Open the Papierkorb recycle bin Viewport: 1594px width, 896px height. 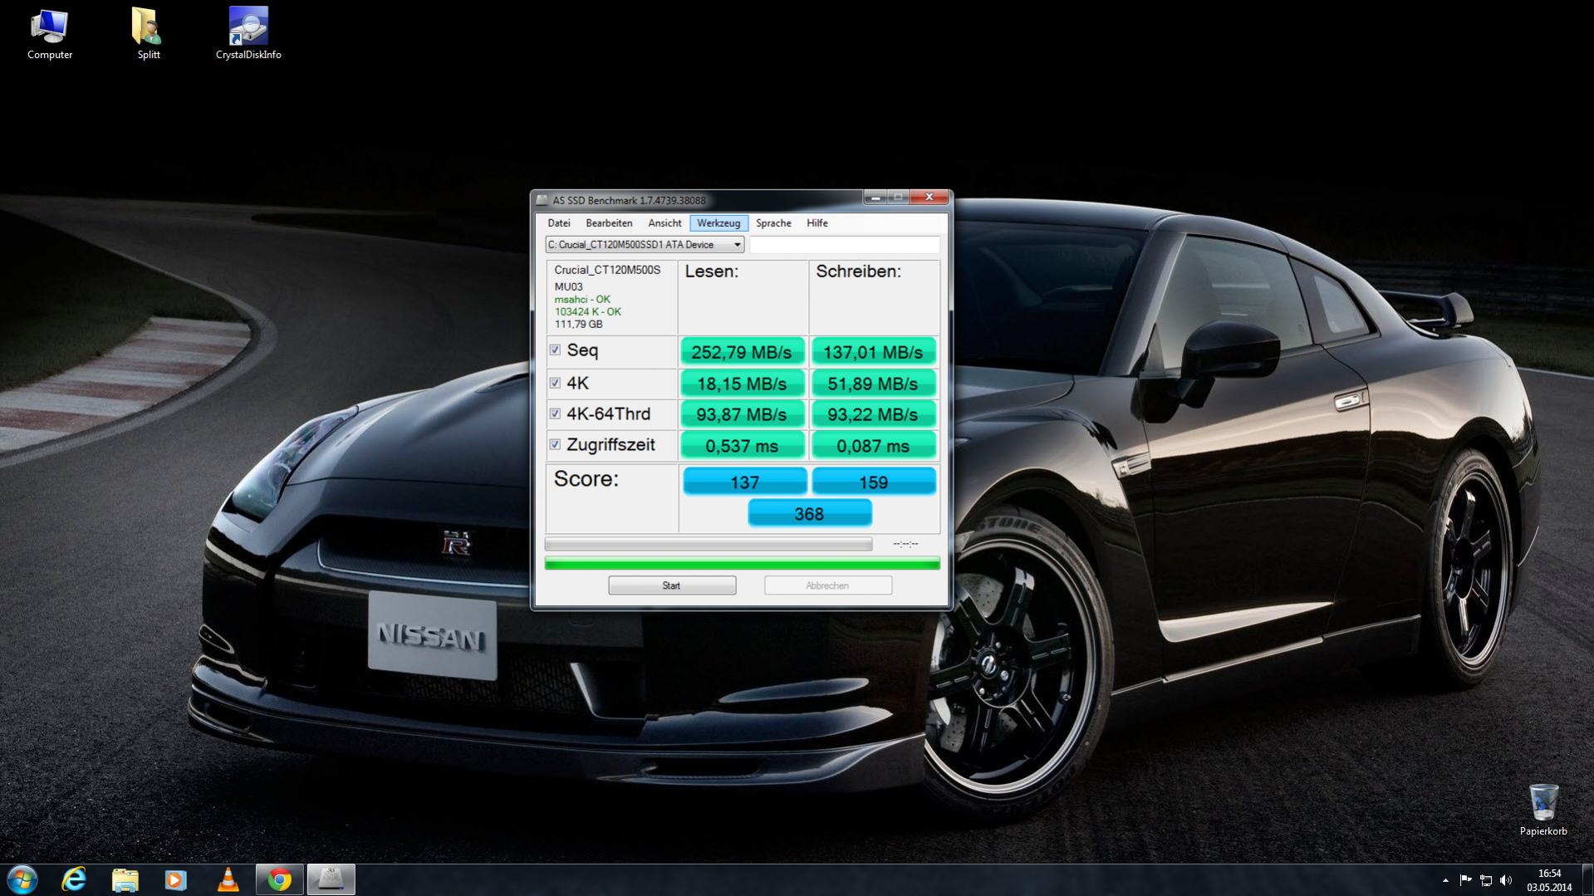tap(1543, 810)
